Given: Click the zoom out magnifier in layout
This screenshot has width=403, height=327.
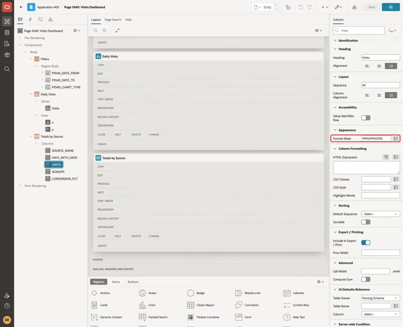Looking at the screenshot, I should pos(96,30).
